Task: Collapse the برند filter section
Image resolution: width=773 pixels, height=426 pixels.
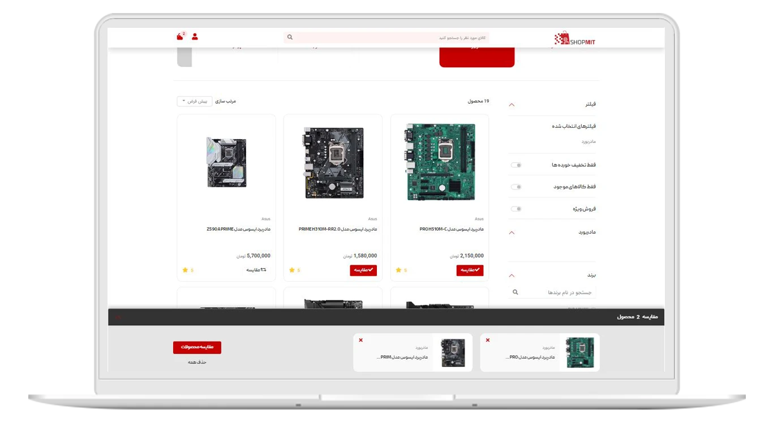Action: click(x=512, y=276)
